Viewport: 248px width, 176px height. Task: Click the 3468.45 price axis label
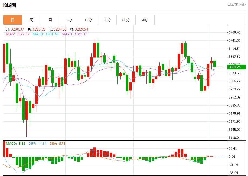click(x=235, y=32)
